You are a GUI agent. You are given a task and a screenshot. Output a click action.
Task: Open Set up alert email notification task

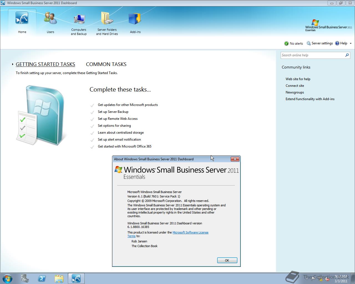[x=119, y=140]
